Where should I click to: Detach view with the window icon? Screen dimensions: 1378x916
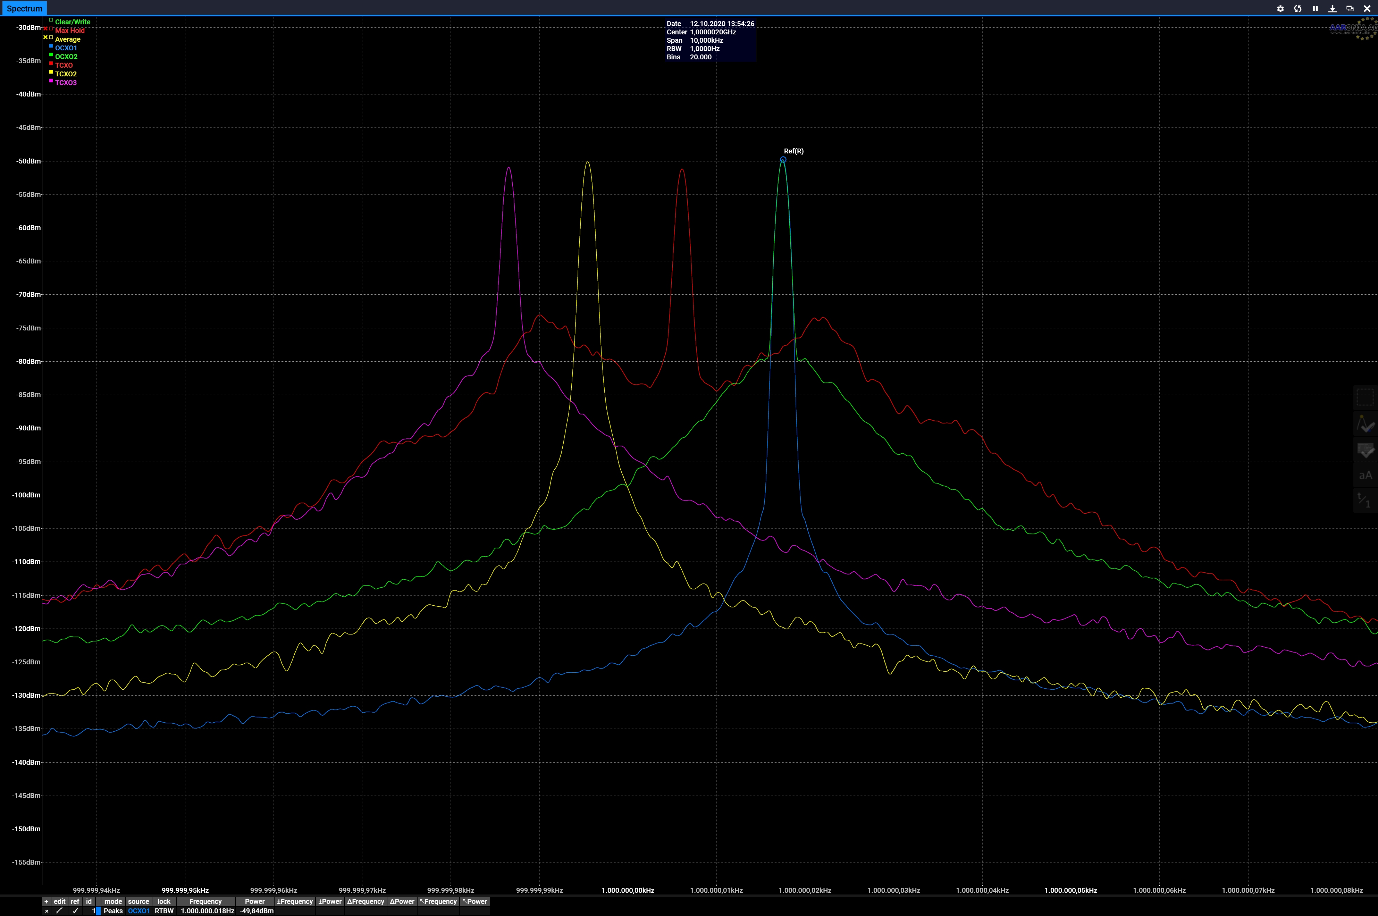pyautogui.click(x=1350, y=9)
